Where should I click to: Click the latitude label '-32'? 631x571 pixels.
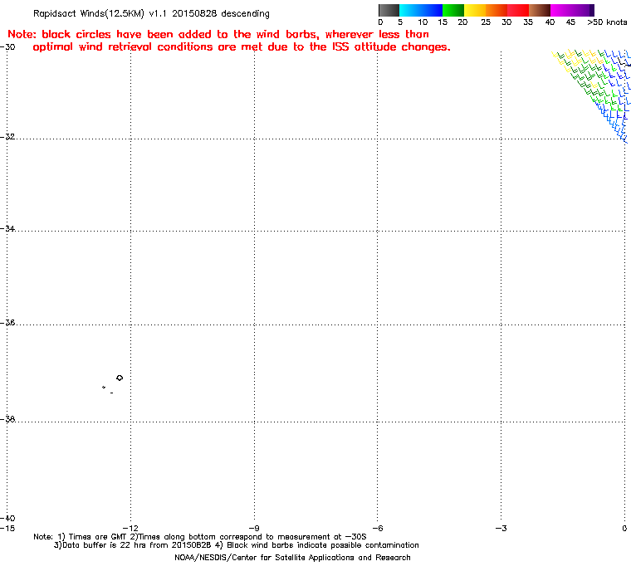tap(7, 137)
